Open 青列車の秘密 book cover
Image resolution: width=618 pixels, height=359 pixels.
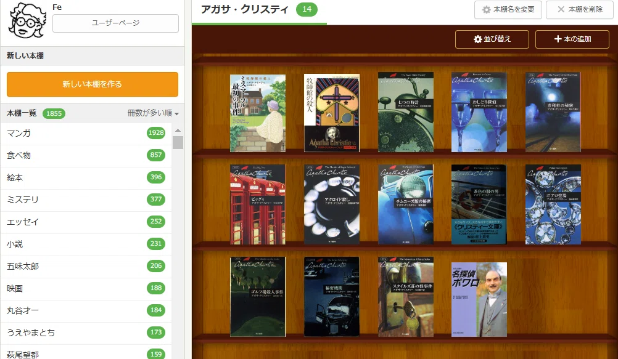pos(553,112)
